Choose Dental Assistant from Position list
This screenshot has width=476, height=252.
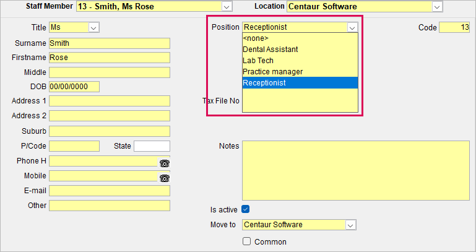coord(300,49)
